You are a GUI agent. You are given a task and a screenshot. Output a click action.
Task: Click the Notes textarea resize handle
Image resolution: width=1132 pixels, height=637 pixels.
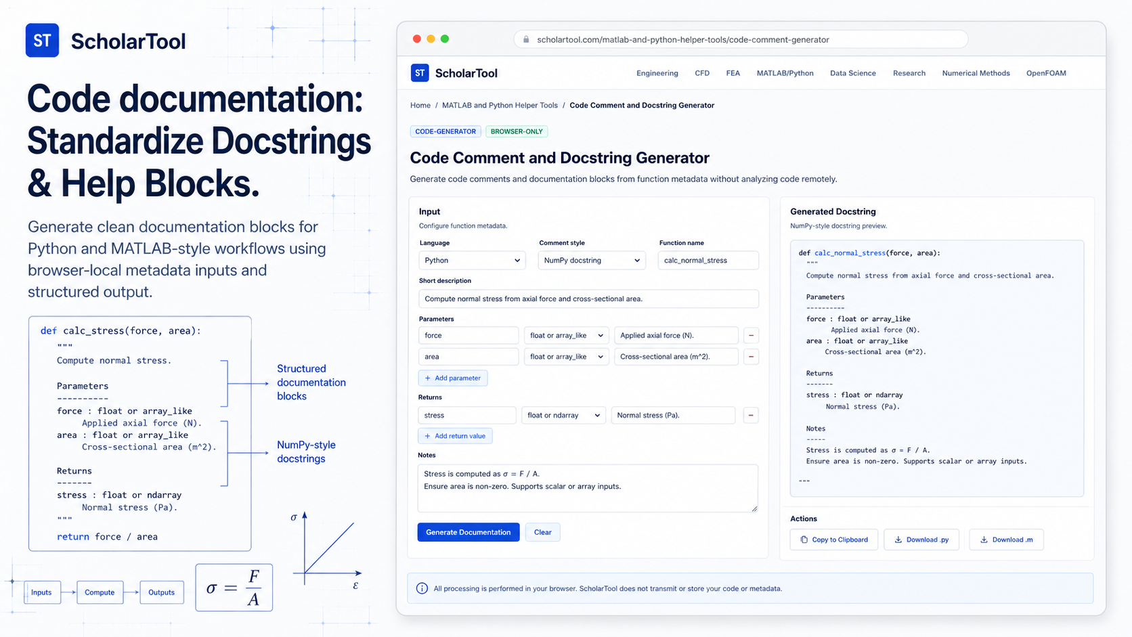[x=754, y=508]
